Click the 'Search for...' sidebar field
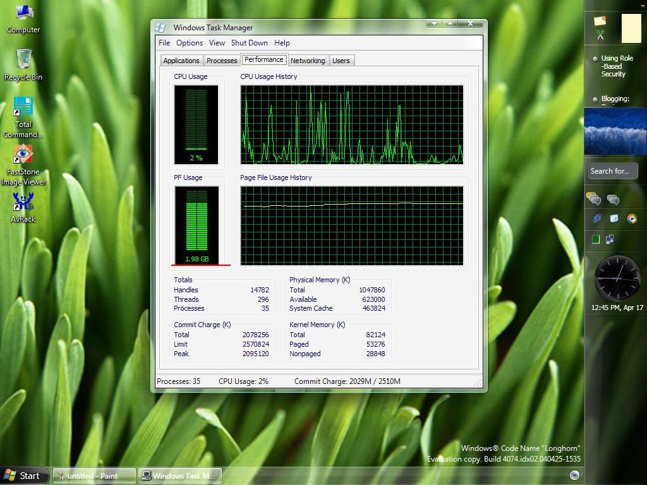 [x=613, y=171]
